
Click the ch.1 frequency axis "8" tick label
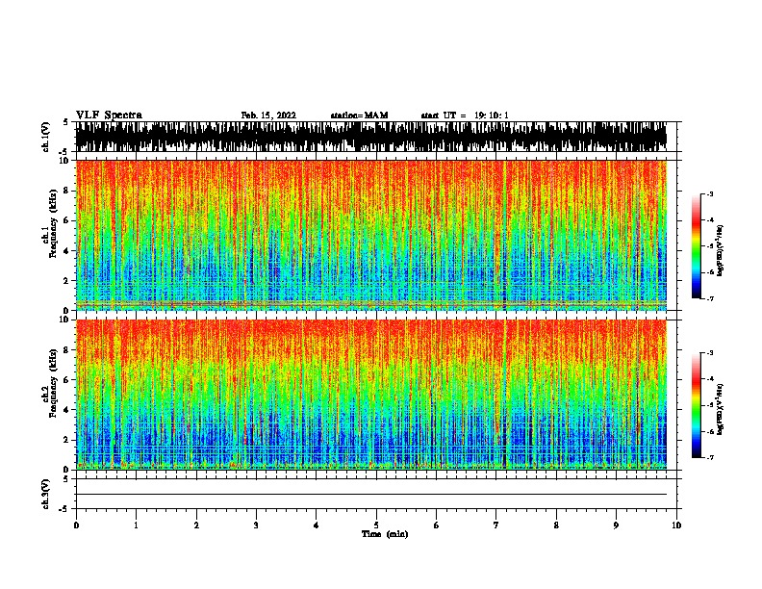point(66,191)
